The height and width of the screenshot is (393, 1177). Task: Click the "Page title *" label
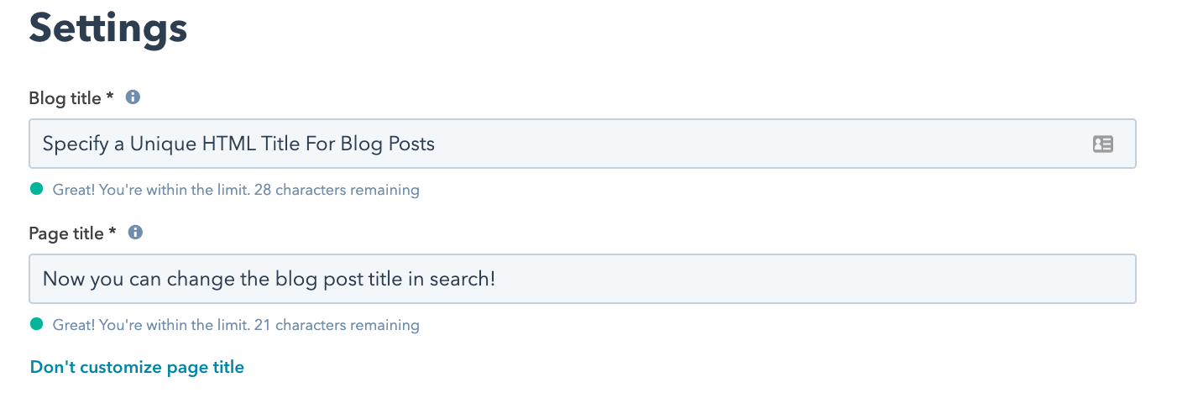[x=72, y=233]
